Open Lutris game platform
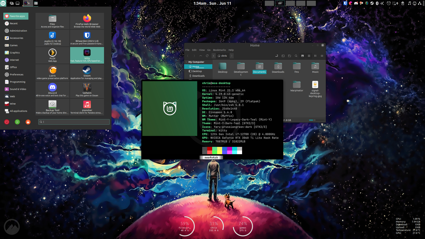 point(52,73)
